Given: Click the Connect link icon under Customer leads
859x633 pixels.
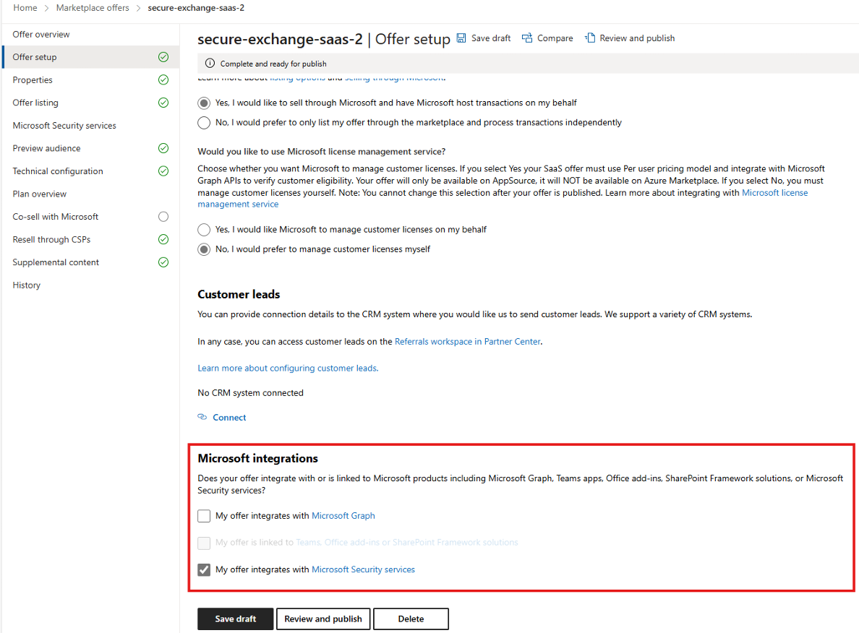Looking at the screenshot, I should (203, 417).
